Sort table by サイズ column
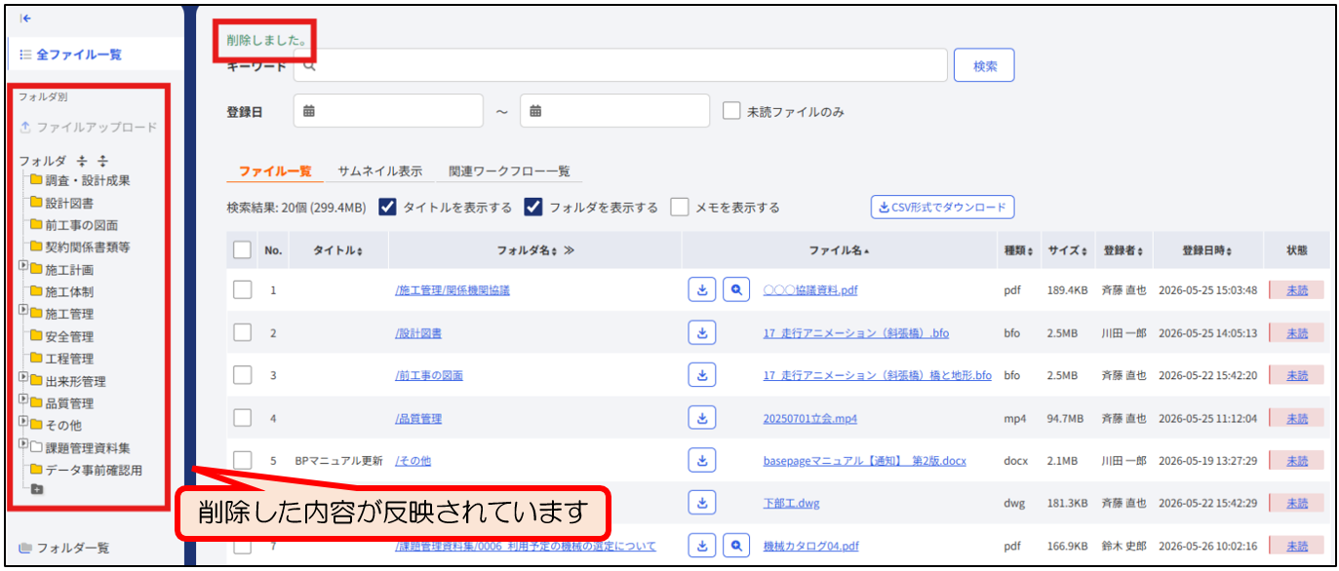Screen dimensions: 1339x571 pyautogui.click(x=1067, y=250)
